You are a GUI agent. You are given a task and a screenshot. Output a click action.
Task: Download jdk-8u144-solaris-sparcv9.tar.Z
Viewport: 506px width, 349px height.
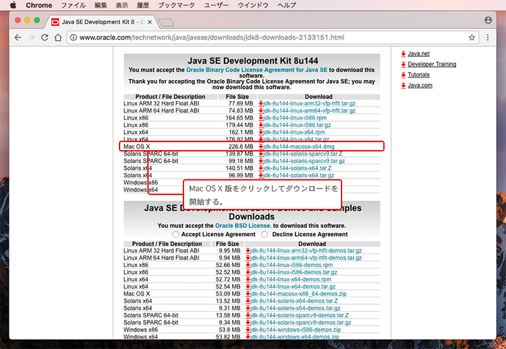[x=303, y=153]
